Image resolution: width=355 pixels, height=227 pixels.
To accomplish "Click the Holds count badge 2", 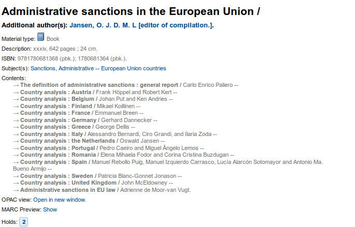I will [24, 222].
